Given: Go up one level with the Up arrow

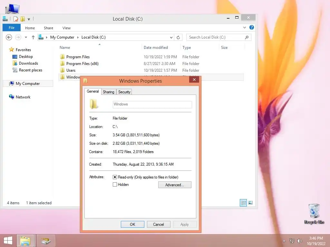Looking at the screenshot, I should [33, 37].
